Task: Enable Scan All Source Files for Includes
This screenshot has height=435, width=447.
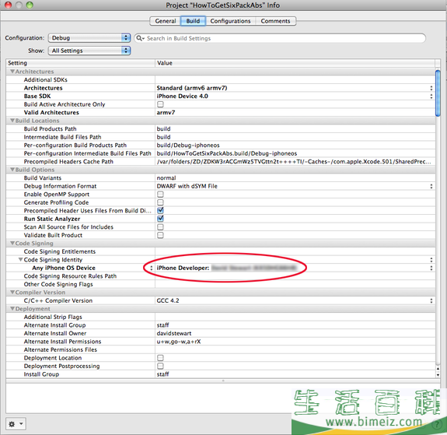Action: pyautogui.click(x=160, y=227)
